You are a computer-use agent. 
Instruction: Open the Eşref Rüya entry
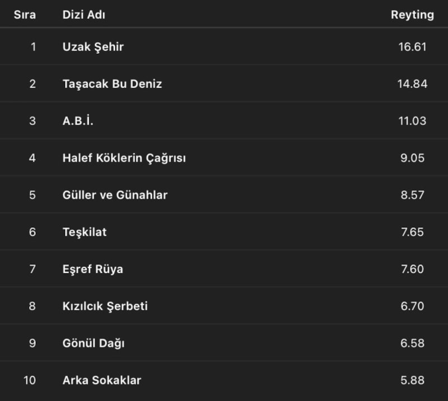point(93,269)
